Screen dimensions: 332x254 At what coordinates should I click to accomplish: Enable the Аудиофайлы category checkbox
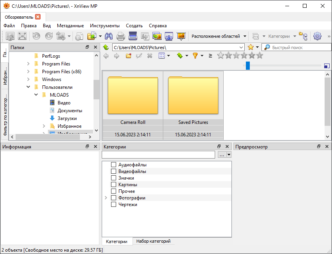113,164
